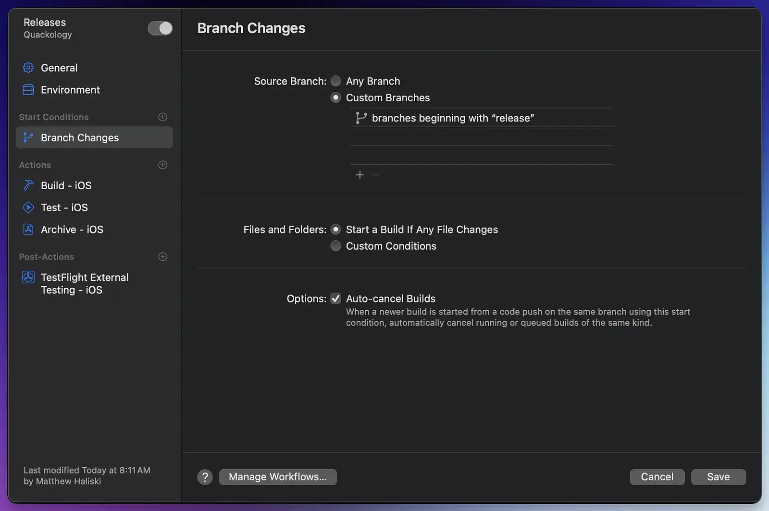Add a new Post-Action
Image resolution: width=769 pixels, height=511 pixels.
pyautogui.click(x=163, y=257)
